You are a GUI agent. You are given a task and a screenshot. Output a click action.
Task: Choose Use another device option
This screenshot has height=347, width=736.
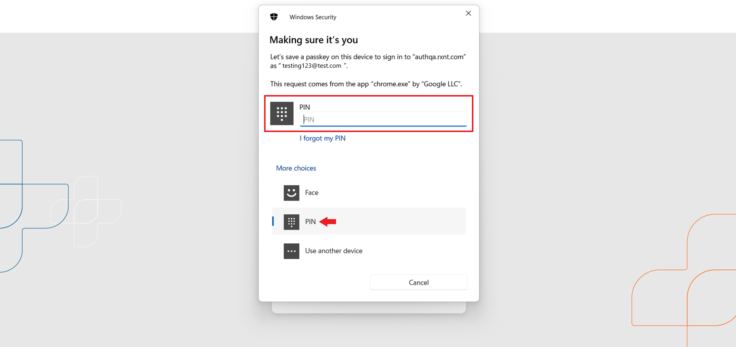(x=333, y=251)
